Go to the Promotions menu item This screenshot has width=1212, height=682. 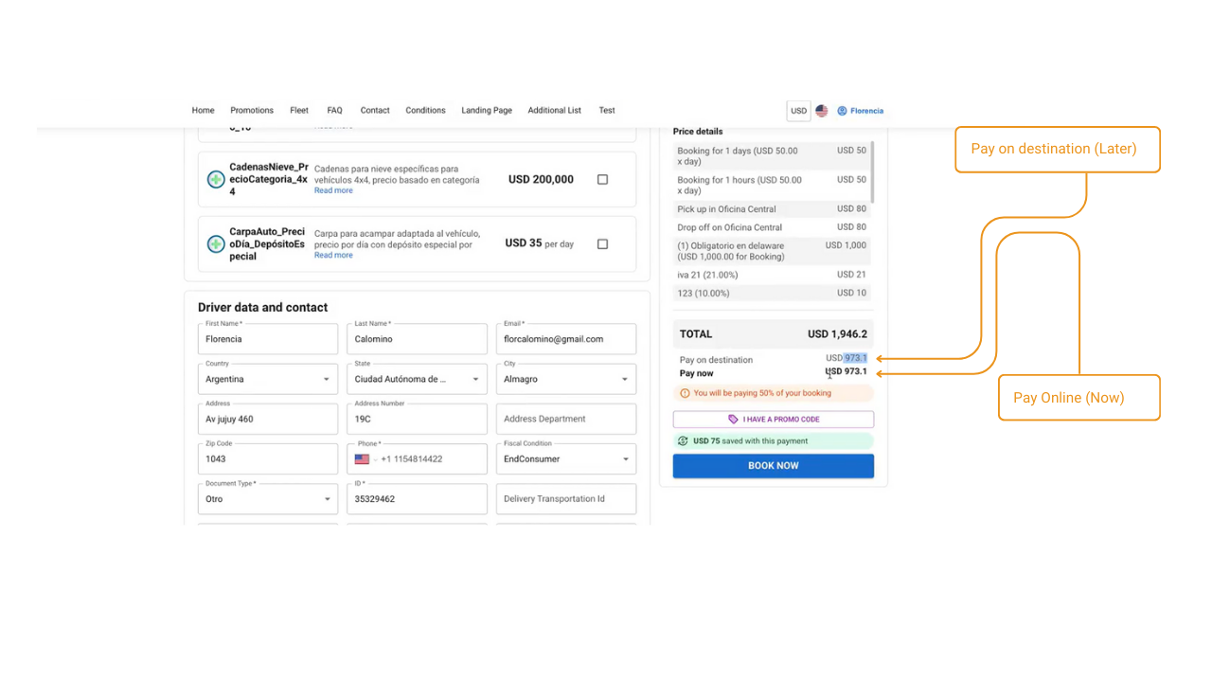252,111
